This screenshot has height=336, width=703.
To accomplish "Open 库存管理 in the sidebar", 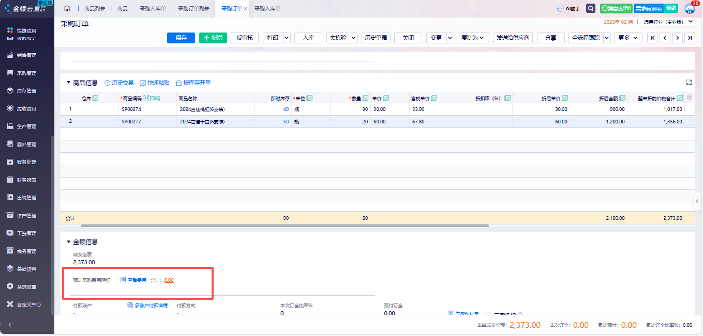I will (26, 91).
